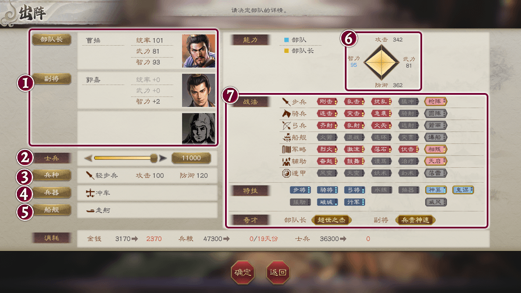
Task: Click the empty third officer portrait
Action: [x=198, y=128]
